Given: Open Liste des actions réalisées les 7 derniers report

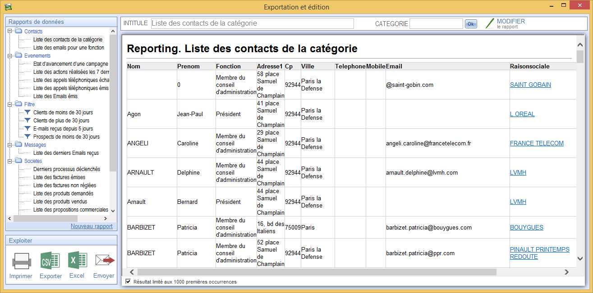Looking at the screenshot, I should (x=71, y=72).
